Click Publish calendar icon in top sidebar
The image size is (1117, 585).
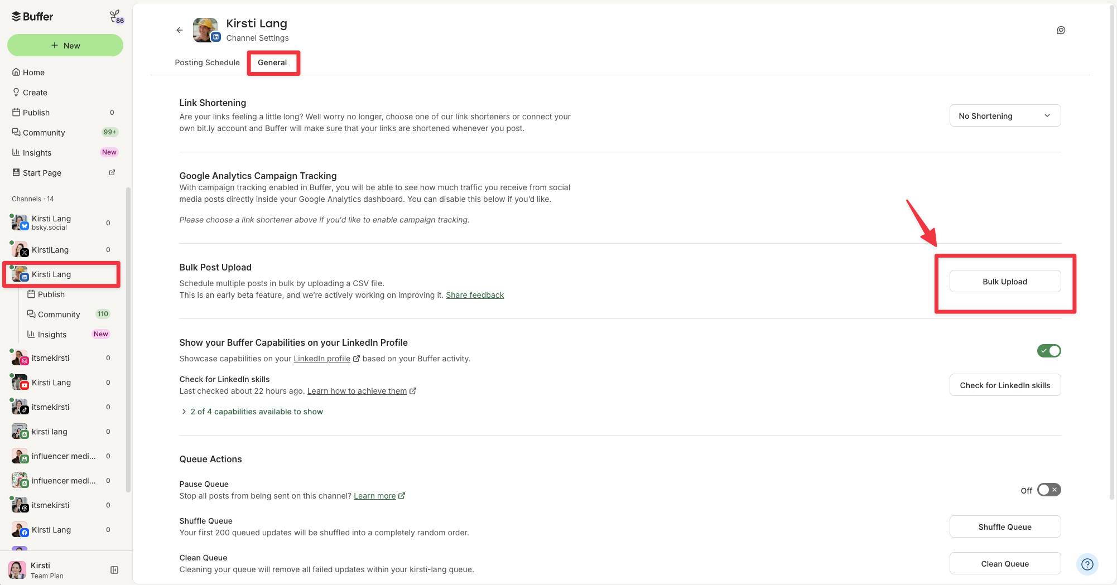pyautogui.click(x=16, y=112)
